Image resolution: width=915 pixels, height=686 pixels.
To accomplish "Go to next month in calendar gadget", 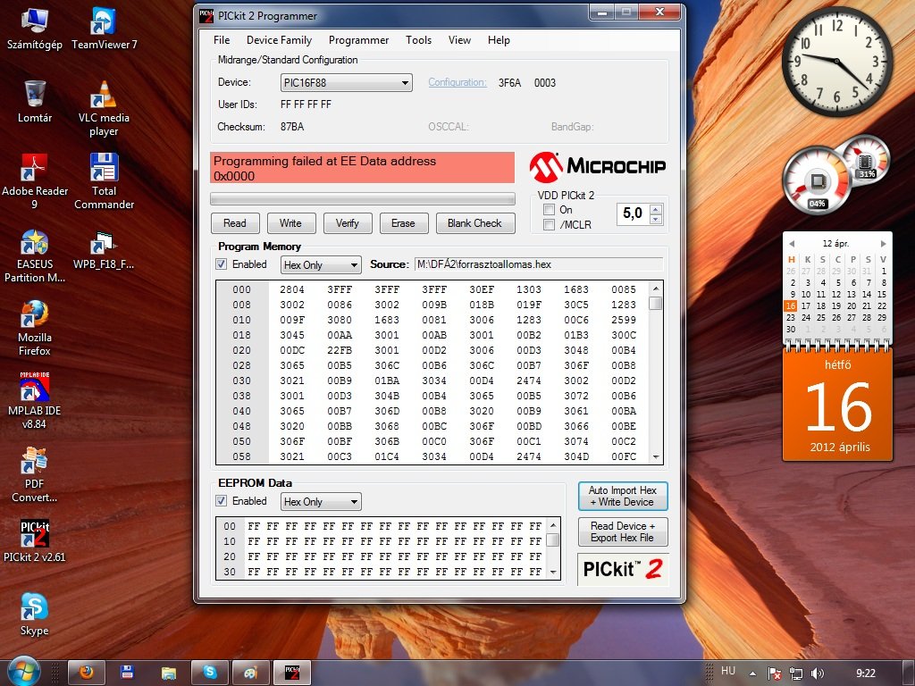I will 883,244.
